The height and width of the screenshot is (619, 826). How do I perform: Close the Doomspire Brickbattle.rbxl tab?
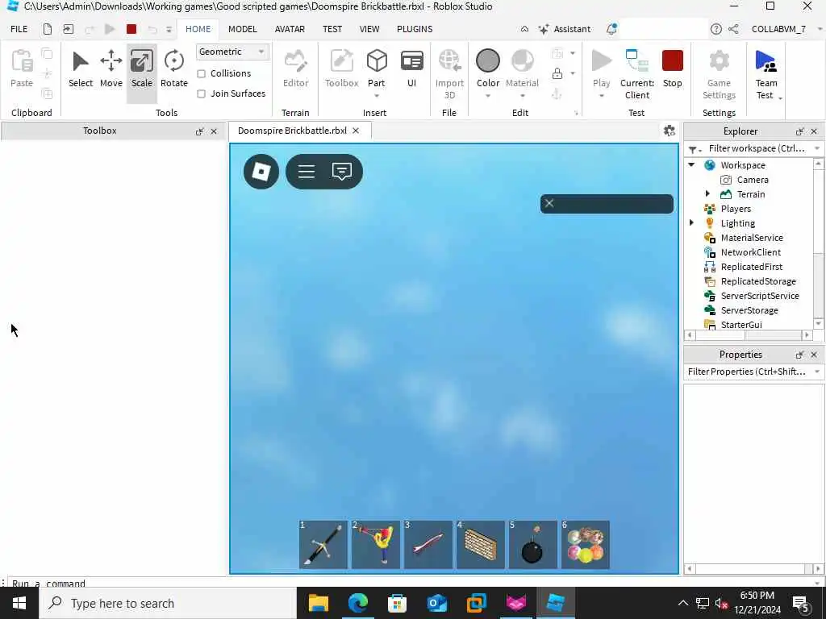point(356,131)
